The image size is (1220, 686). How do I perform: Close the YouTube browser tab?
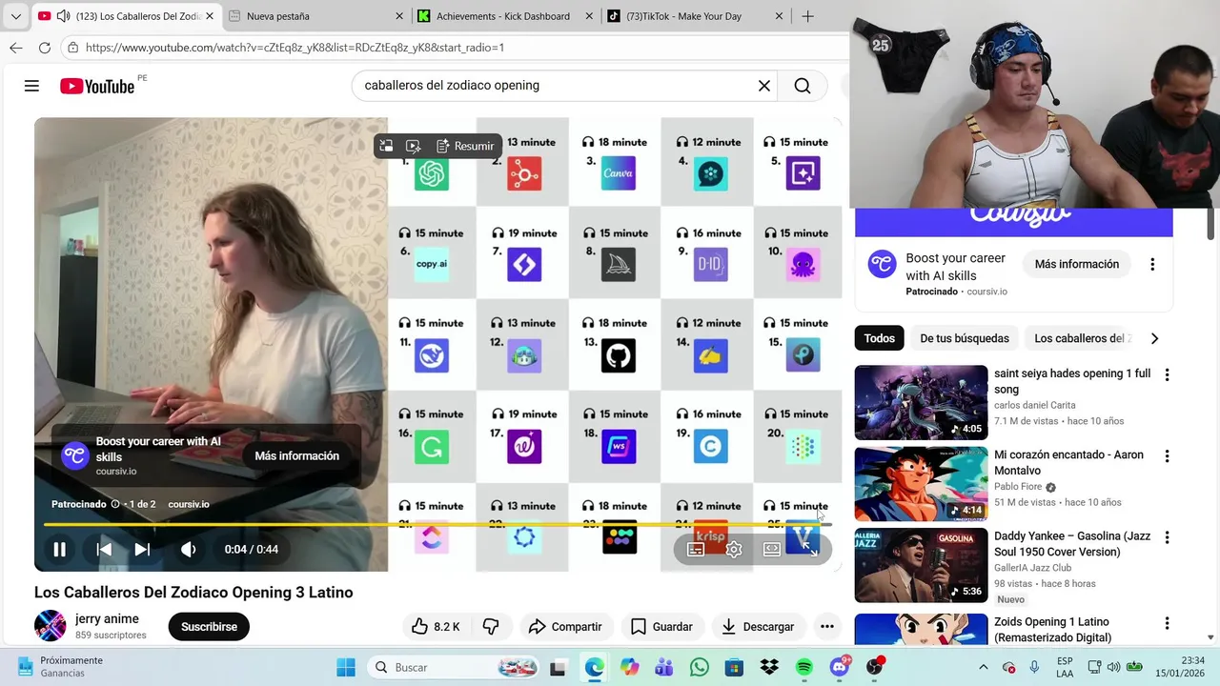[210, 16]
